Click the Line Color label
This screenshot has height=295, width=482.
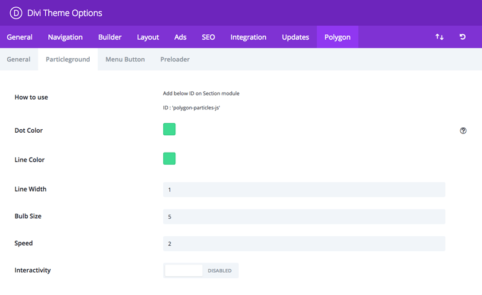tap(30, 160)
